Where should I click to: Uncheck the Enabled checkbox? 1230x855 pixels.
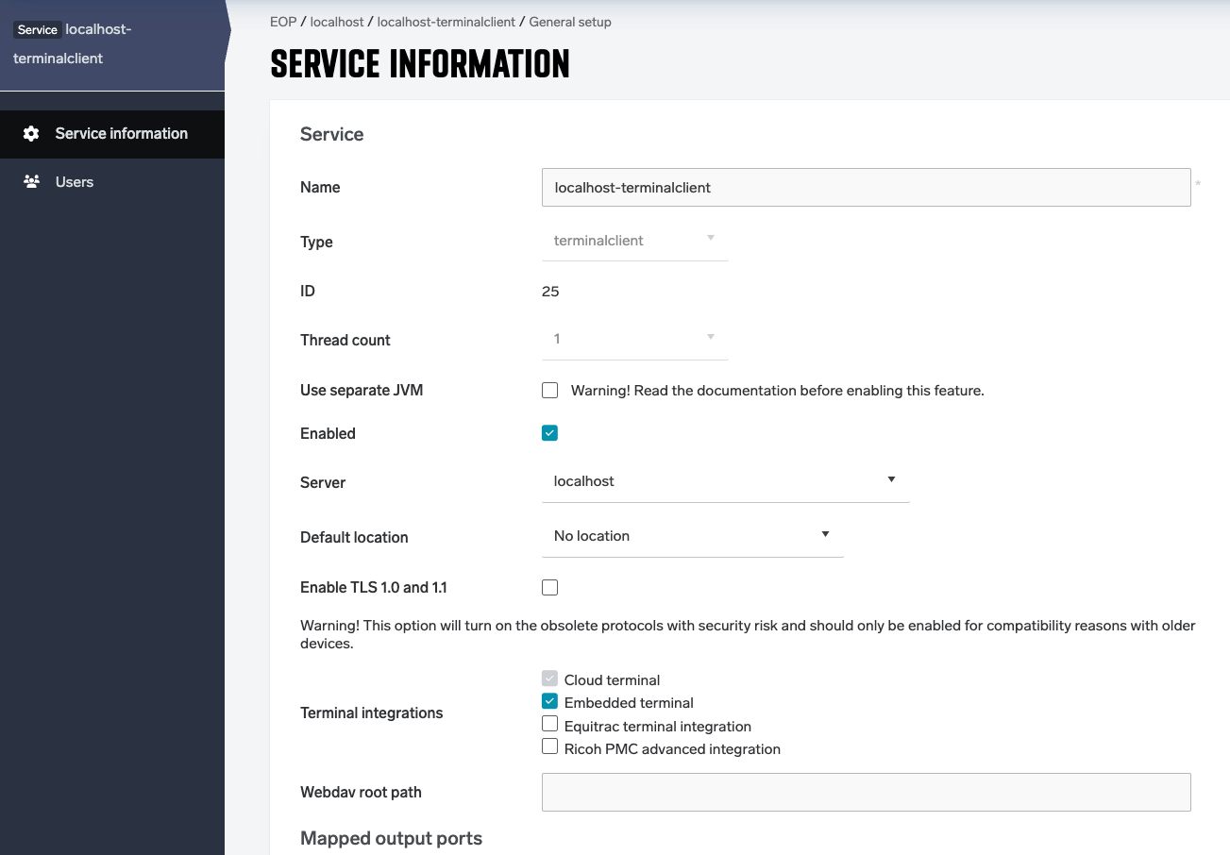[550, 433]
